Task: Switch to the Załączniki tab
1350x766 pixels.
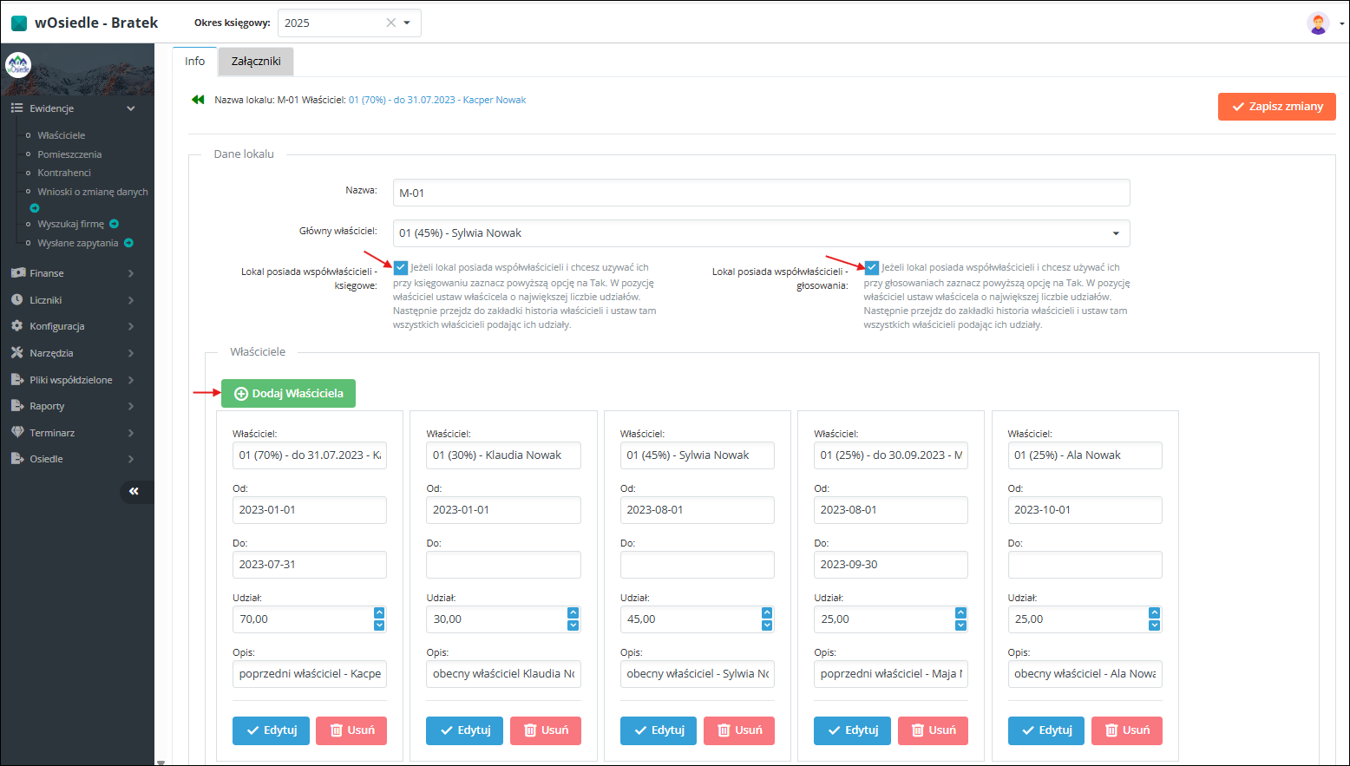Action: pos(256,62)
